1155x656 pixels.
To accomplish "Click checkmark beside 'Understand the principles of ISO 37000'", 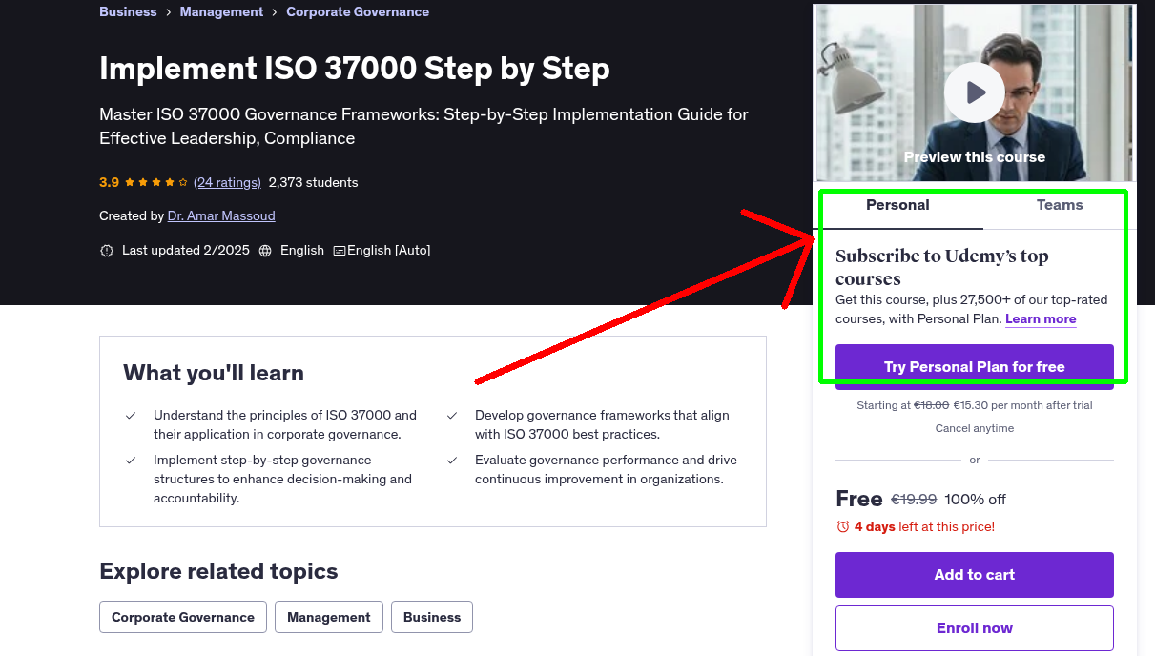I will [x=131, y=416].
